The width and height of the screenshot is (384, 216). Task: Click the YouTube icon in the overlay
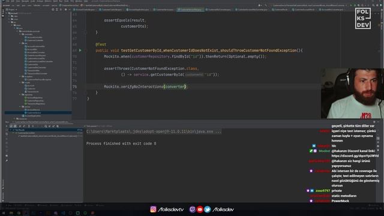200,209
